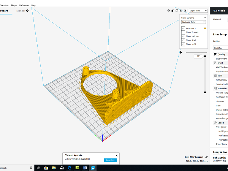Collapse the Quality settings category

pyautogui.click(x=220, y=54)
